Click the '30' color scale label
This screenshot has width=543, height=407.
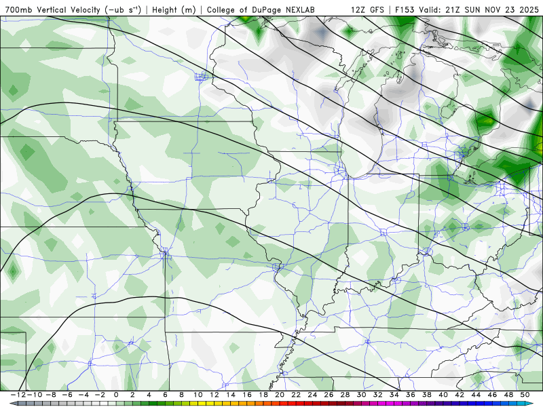coord(362,395)
